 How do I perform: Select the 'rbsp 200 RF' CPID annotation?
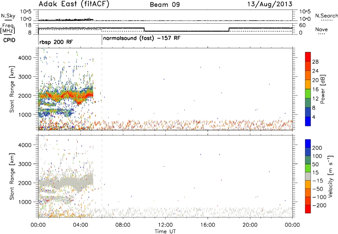(x=56, y=42)
